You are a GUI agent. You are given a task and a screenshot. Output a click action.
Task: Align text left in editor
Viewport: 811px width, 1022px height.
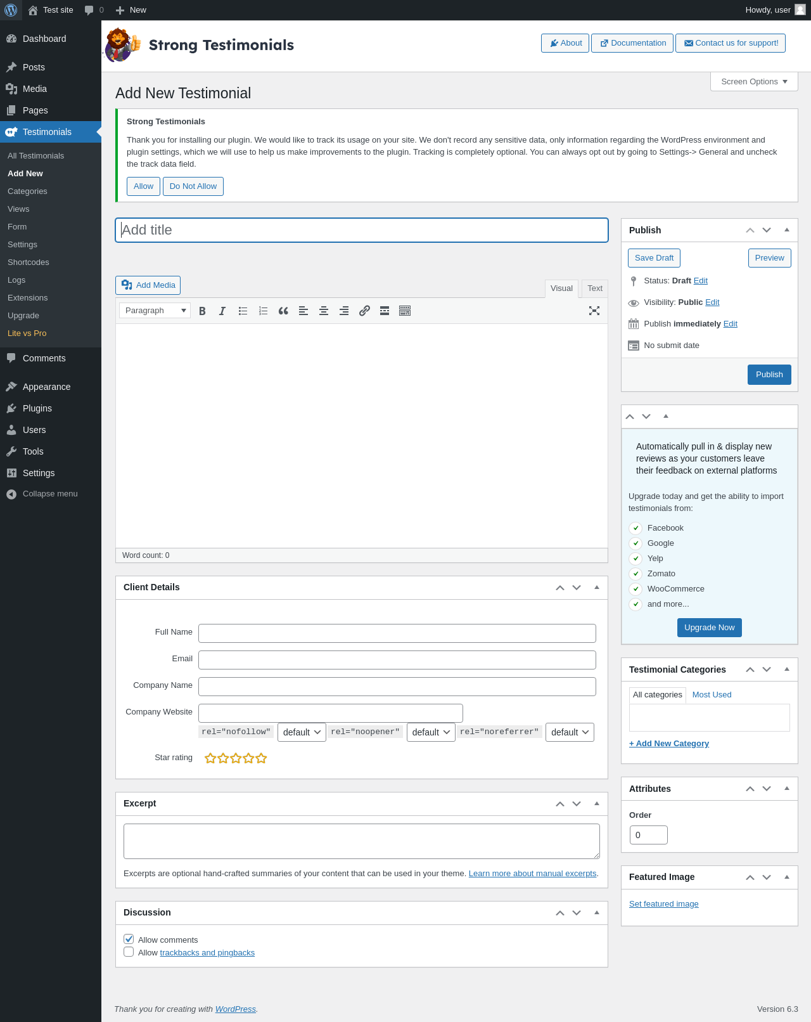point(303,311)
